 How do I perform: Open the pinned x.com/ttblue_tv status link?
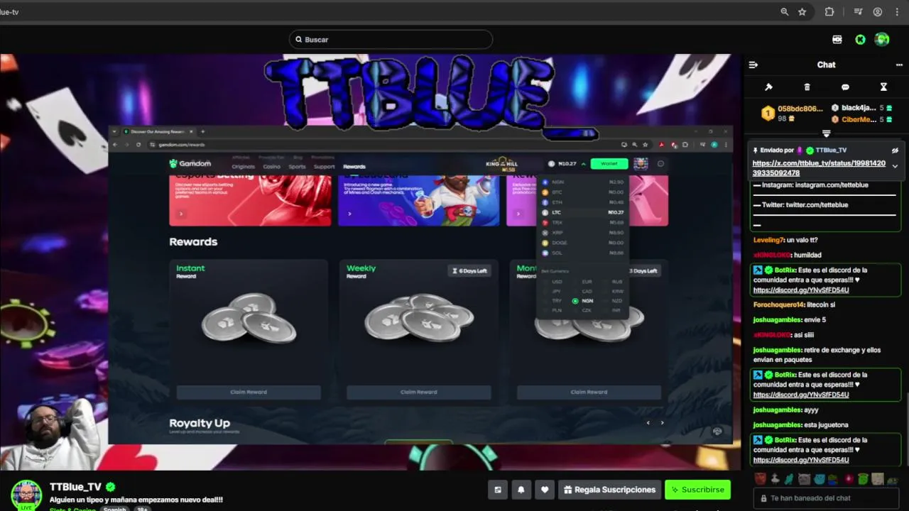point(819,168)
